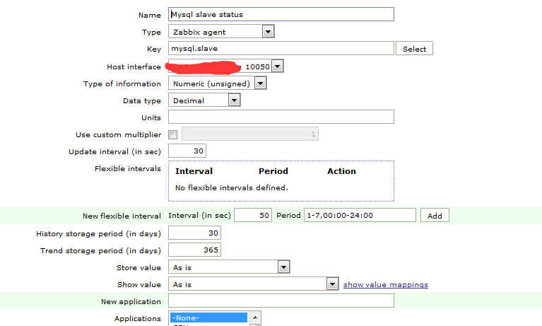This screenshot has height=326, width=542.
Task: Open the Type of information dropdown
Action: pos(217,83)
